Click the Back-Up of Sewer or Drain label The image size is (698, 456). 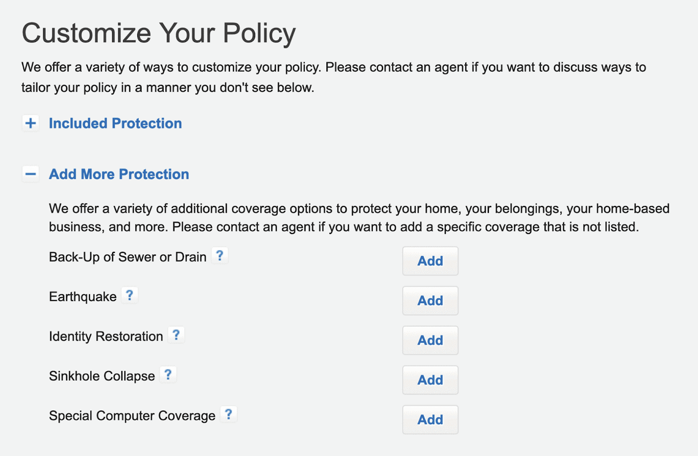(127, 257)
